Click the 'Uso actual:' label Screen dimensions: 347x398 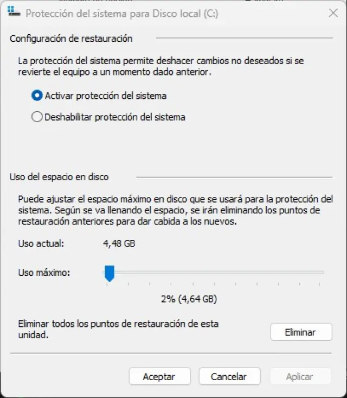pyautogui.click(x=41, y=243)
